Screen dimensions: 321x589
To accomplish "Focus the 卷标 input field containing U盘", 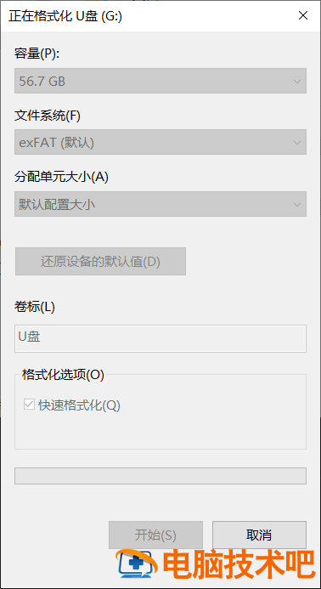I will 160,338.
